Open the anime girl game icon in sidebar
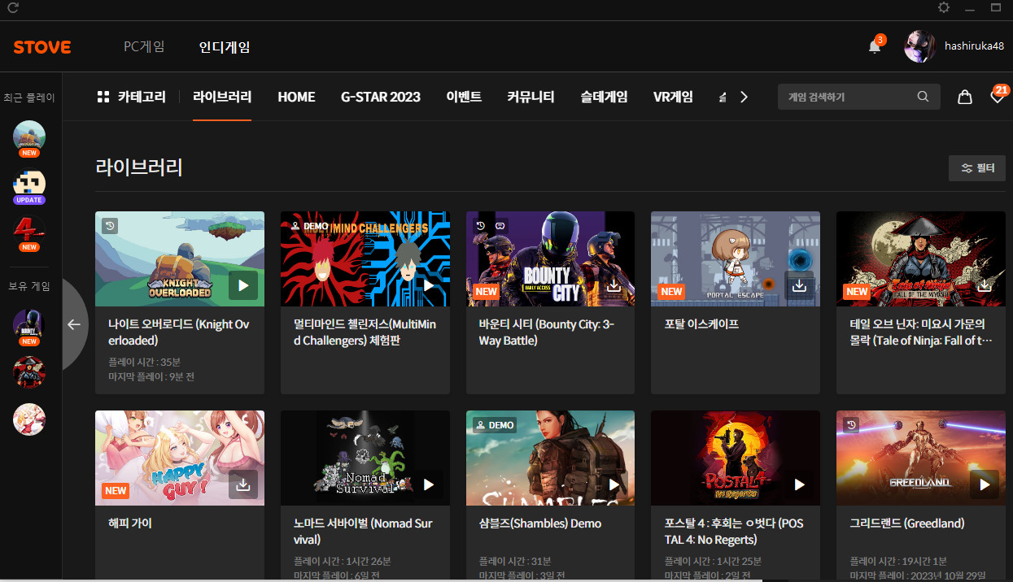1013x582 pixels. (29, 419)
